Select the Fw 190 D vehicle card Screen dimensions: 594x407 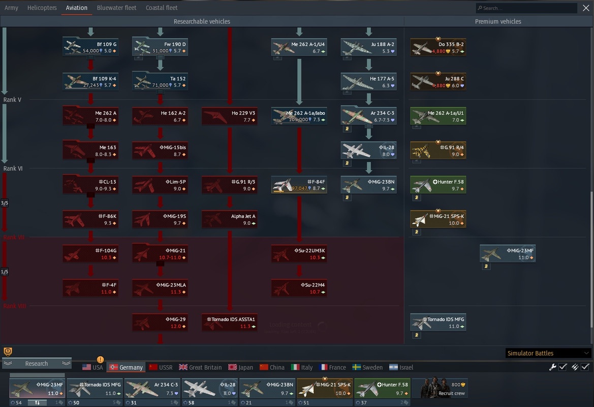click(160, 47)
